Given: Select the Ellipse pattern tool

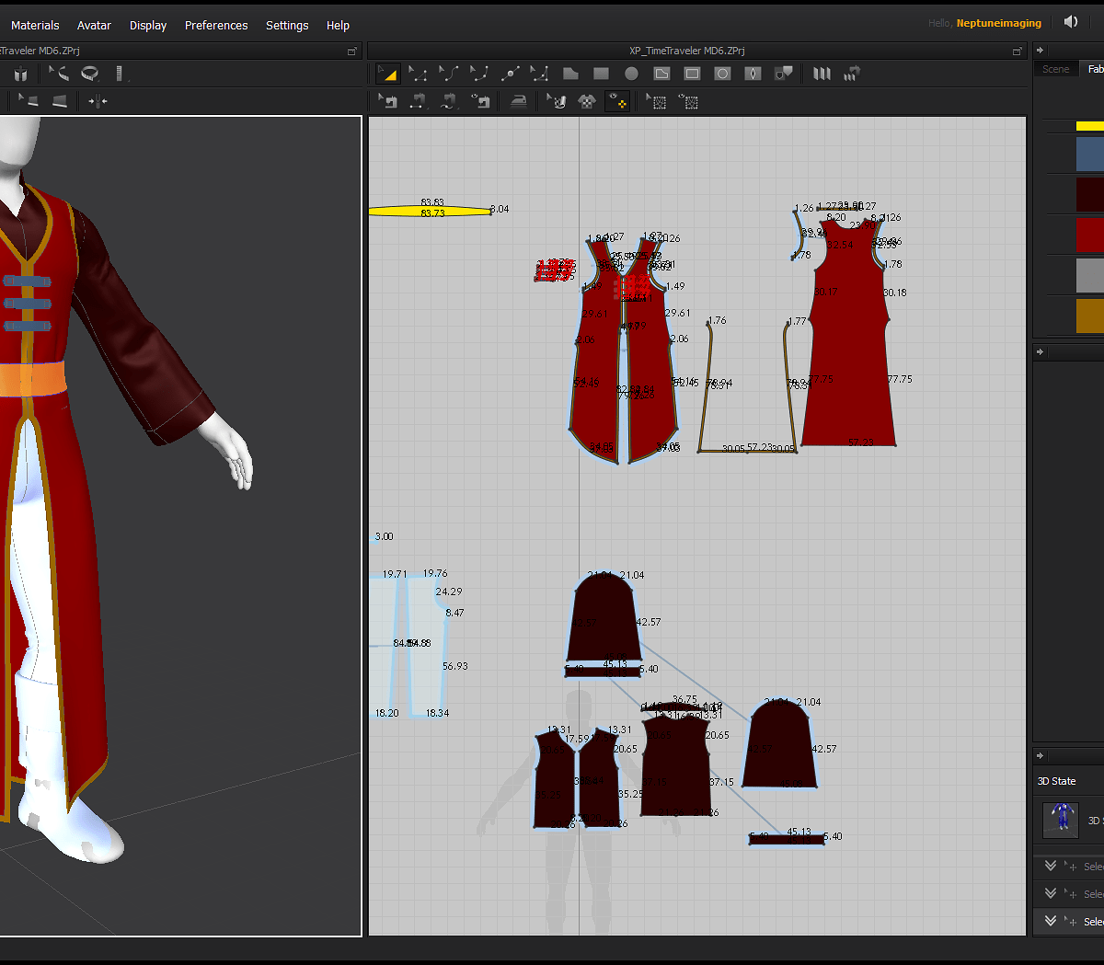Looking at the screenshot, I should pos(631,74).
